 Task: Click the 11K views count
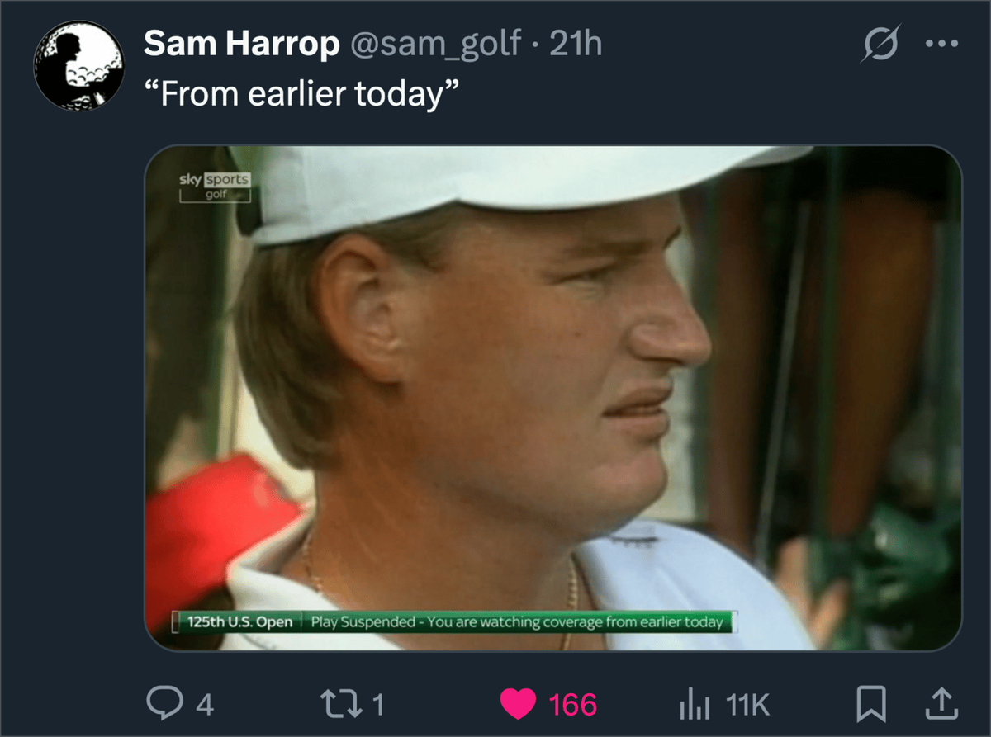748,705
